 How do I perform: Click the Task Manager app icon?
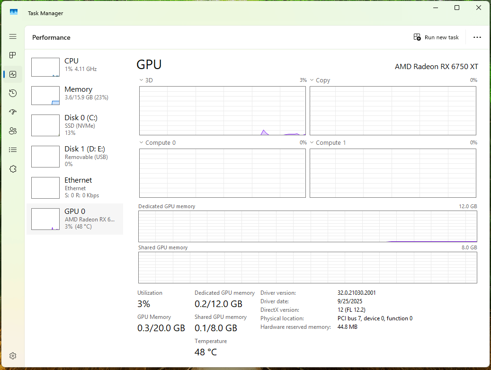point(13,12)
